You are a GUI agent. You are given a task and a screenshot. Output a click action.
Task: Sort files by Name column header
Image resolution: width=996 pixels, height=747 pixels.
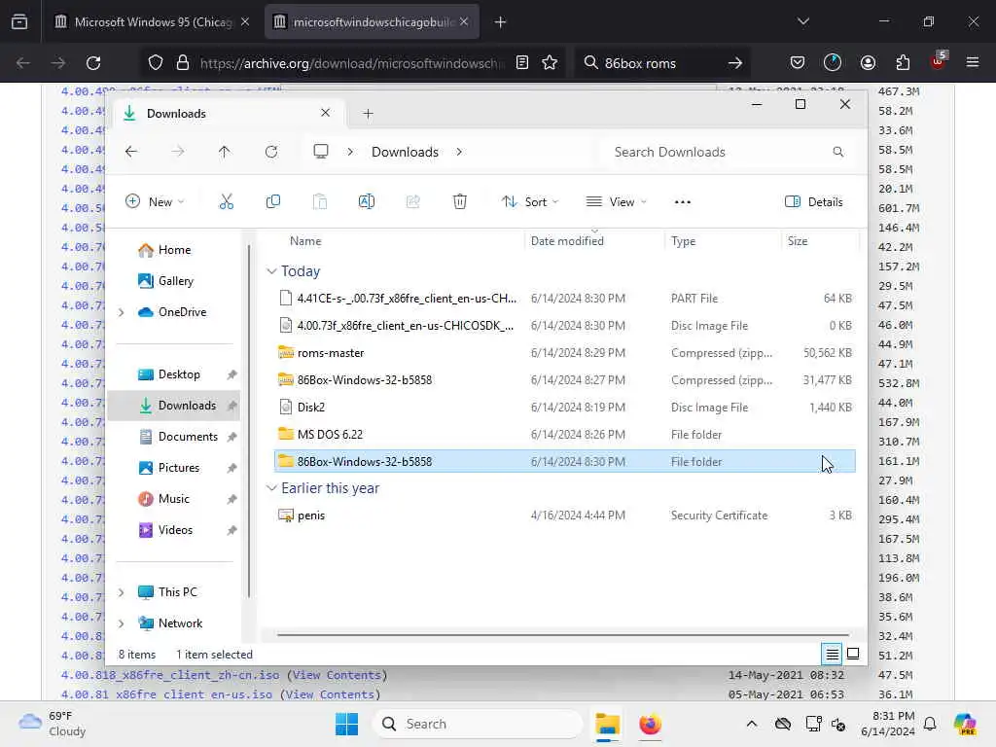(x=305, y=241)
